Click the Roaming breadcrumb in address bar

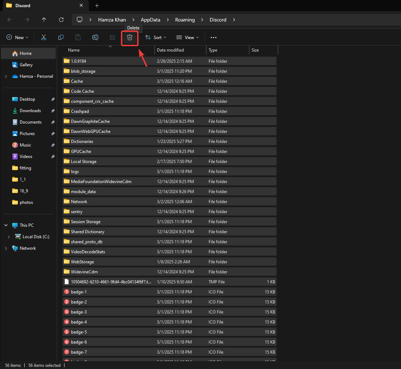click(x=184, y=20)
